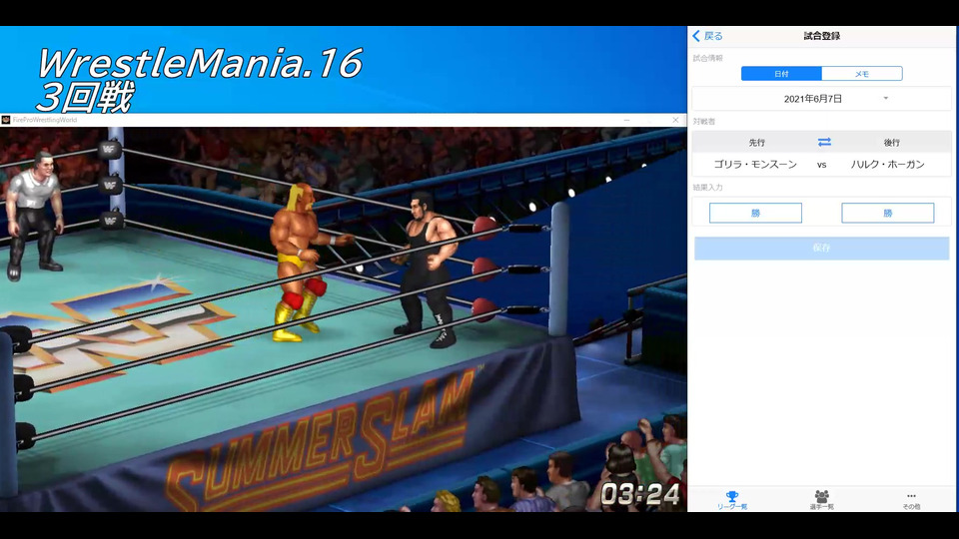Screen dimensions: 959x539
Task: Swap 先行 and 後行 with arrows icon
Action: [x=824, y=142]
